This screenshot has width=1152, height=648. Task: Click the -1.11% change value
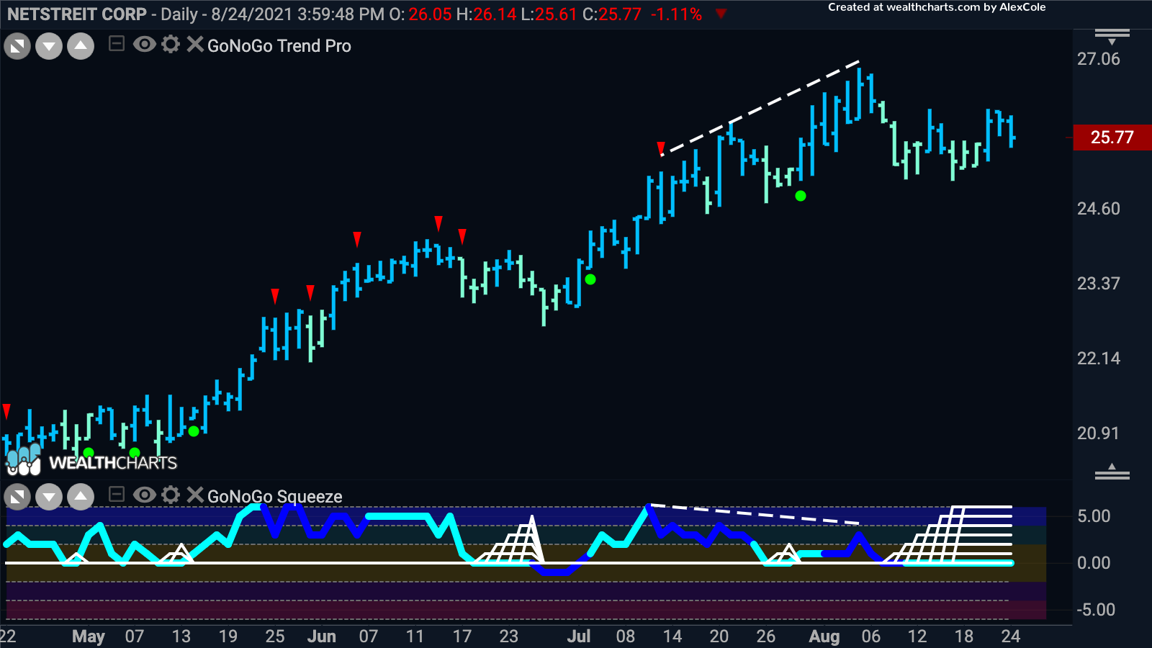[676, 14]
